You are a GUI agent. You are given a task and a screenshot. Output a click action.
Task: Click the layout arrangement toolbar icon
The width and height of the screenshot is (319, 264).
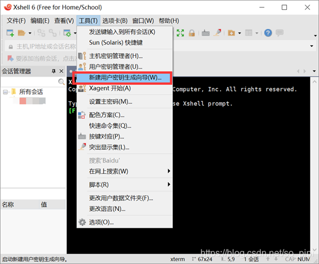coord(249,33)
